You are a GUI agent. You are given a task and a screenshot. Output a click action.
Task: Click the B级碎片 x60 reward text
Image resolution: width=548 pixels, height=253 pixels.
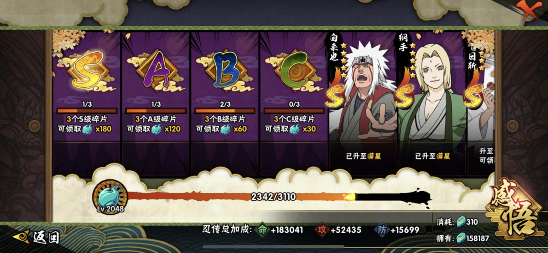(x=240, y=129)
